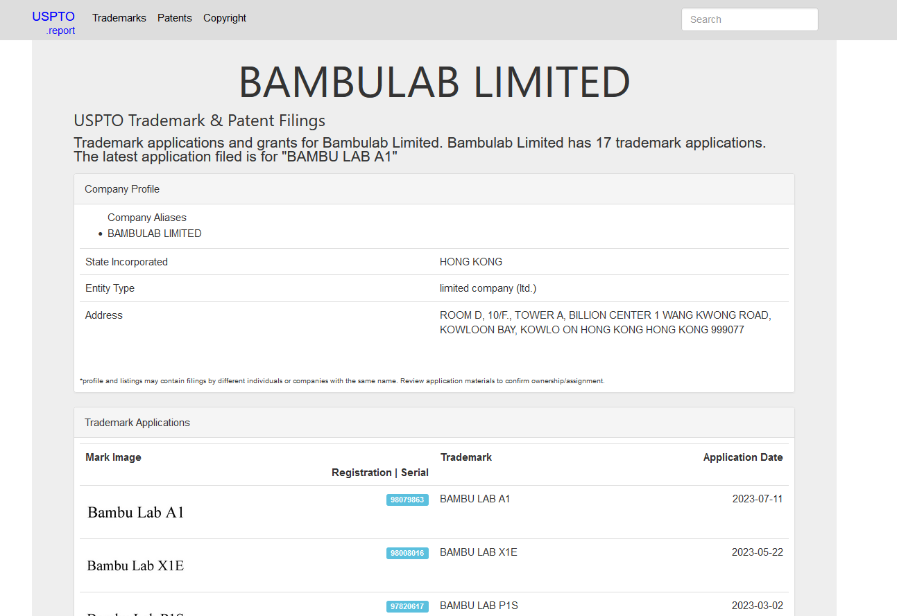Select the ROOM D, 10/F. address text

pyautogui.click(x=606, y=323)
